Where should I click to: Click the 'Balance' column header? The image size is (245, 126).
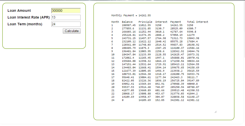coord(127,22)
